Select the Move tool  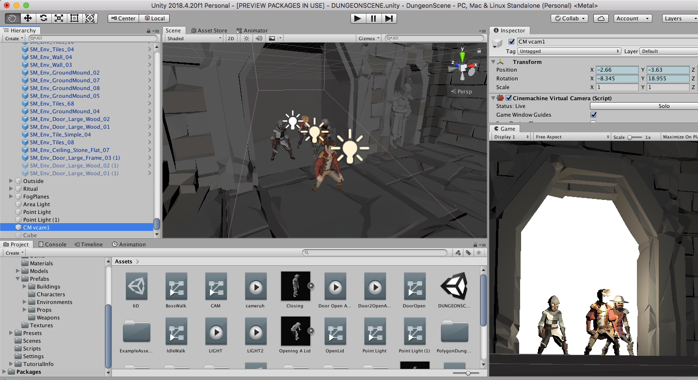pyautogui.click(x=28, y=18)
